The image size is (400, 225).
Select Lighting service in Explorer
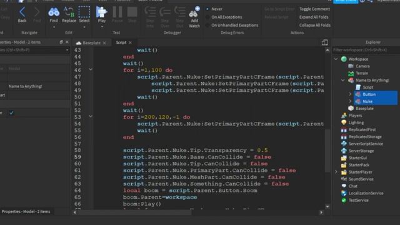[x=356, y=122]
